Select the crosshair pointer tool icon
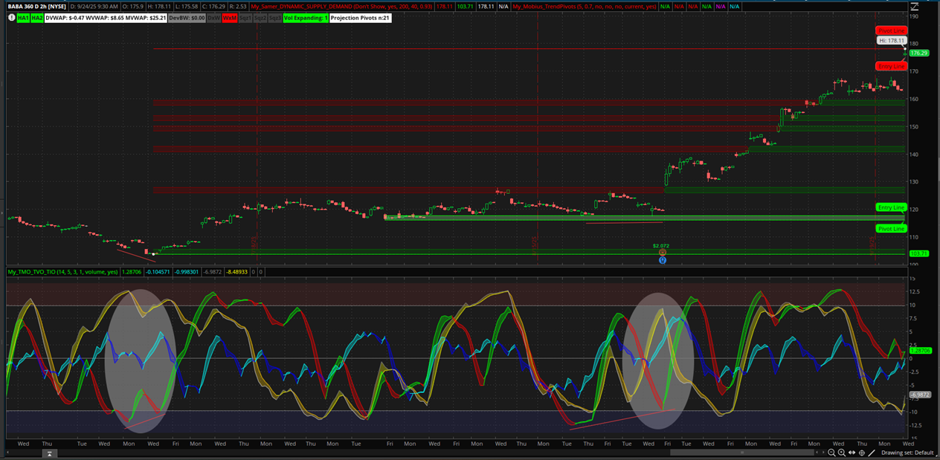Image resolution: width=940 pixels, height=460 pixels. (x=862, y=453)
